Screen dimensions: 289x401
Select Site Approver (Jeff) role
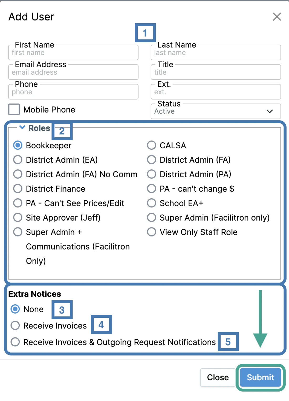pyautogui.click(x=18, y=217)
